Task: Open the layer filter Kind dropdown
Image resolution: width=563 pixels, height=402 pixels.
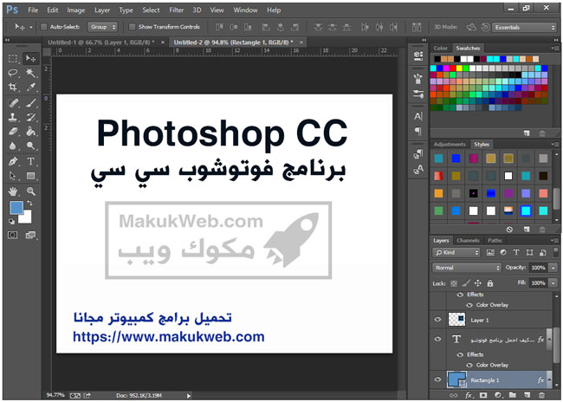Action: point(456,253)
